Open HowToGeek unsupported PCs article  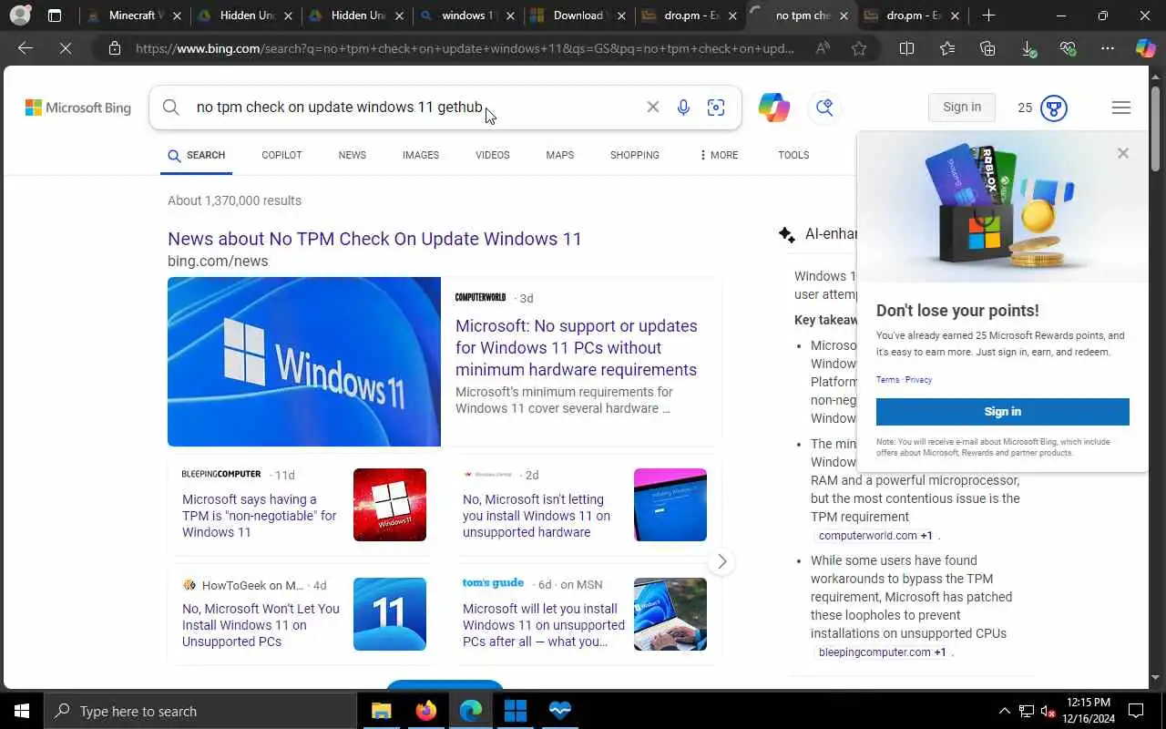[x=261, y=625]
